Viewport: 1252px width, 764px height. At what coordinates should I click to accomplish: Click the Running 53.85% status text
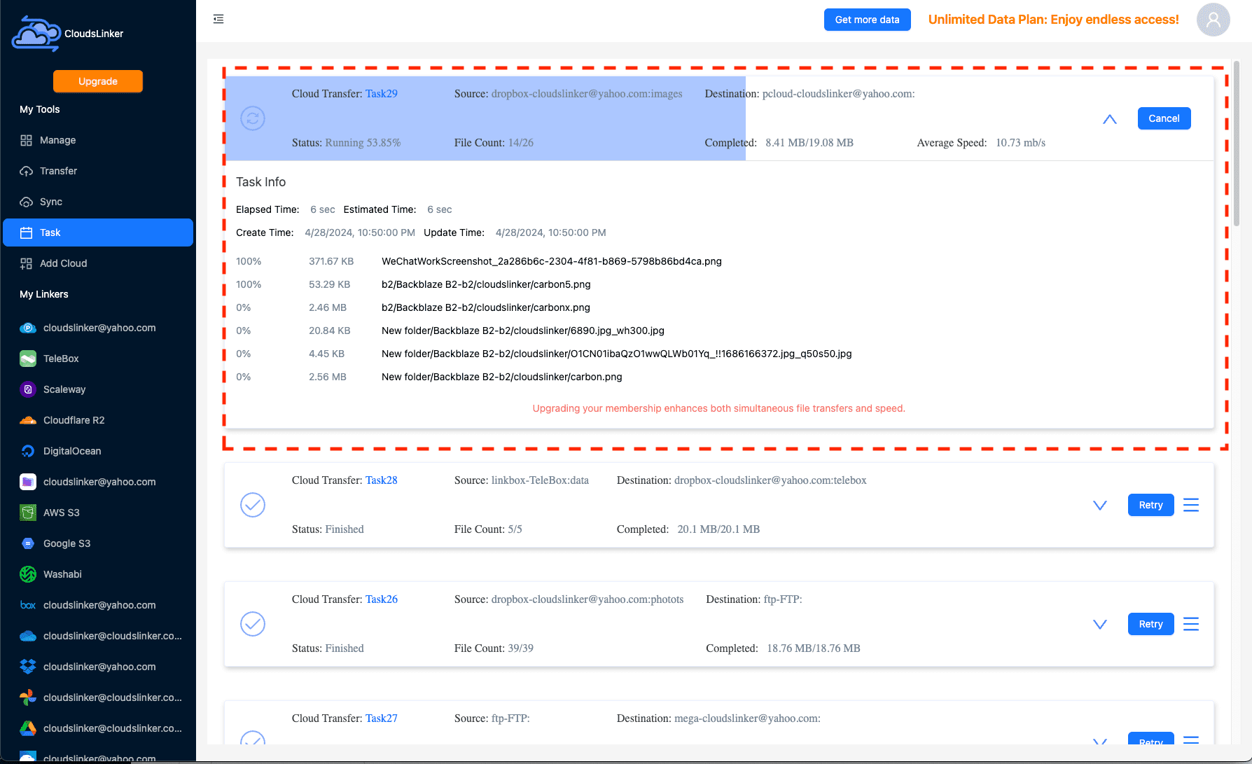tap(363, 143)
